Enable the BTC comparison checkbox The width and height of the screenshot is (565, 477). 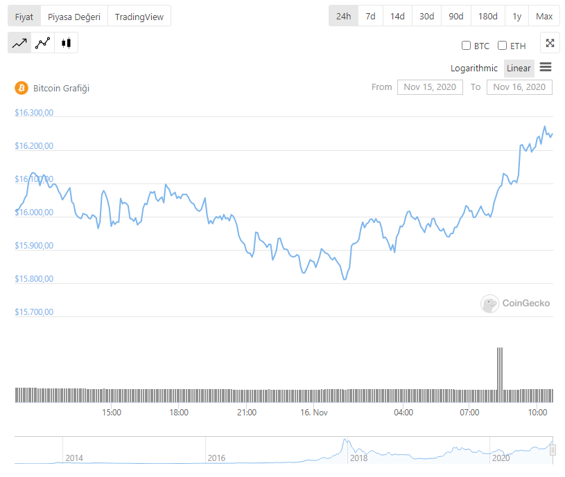tap(467, 46)
